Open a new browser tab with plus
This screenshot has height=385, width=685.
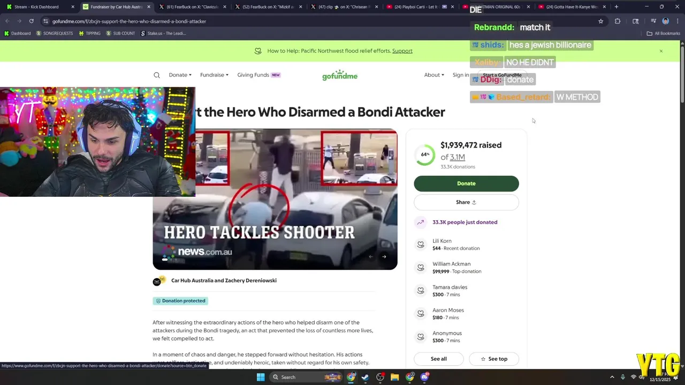616,7
